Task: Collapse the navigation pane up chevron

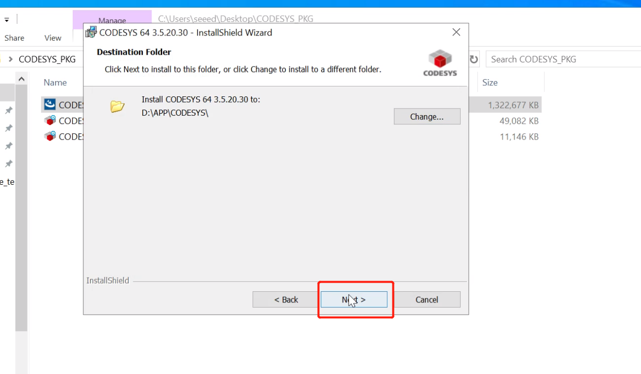Action: click(x=21, y=79)
